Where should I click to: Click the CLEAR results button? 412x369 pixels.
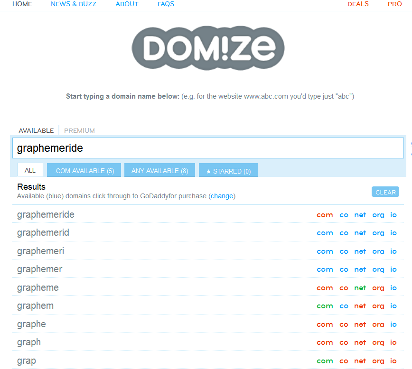point(385,192)
